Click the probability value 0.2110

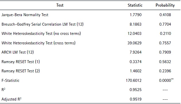click(x=165, y=34)
